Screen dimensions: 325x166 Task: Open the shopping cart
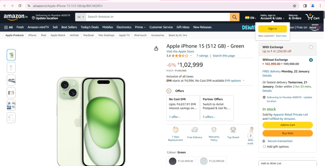point(312,17)
